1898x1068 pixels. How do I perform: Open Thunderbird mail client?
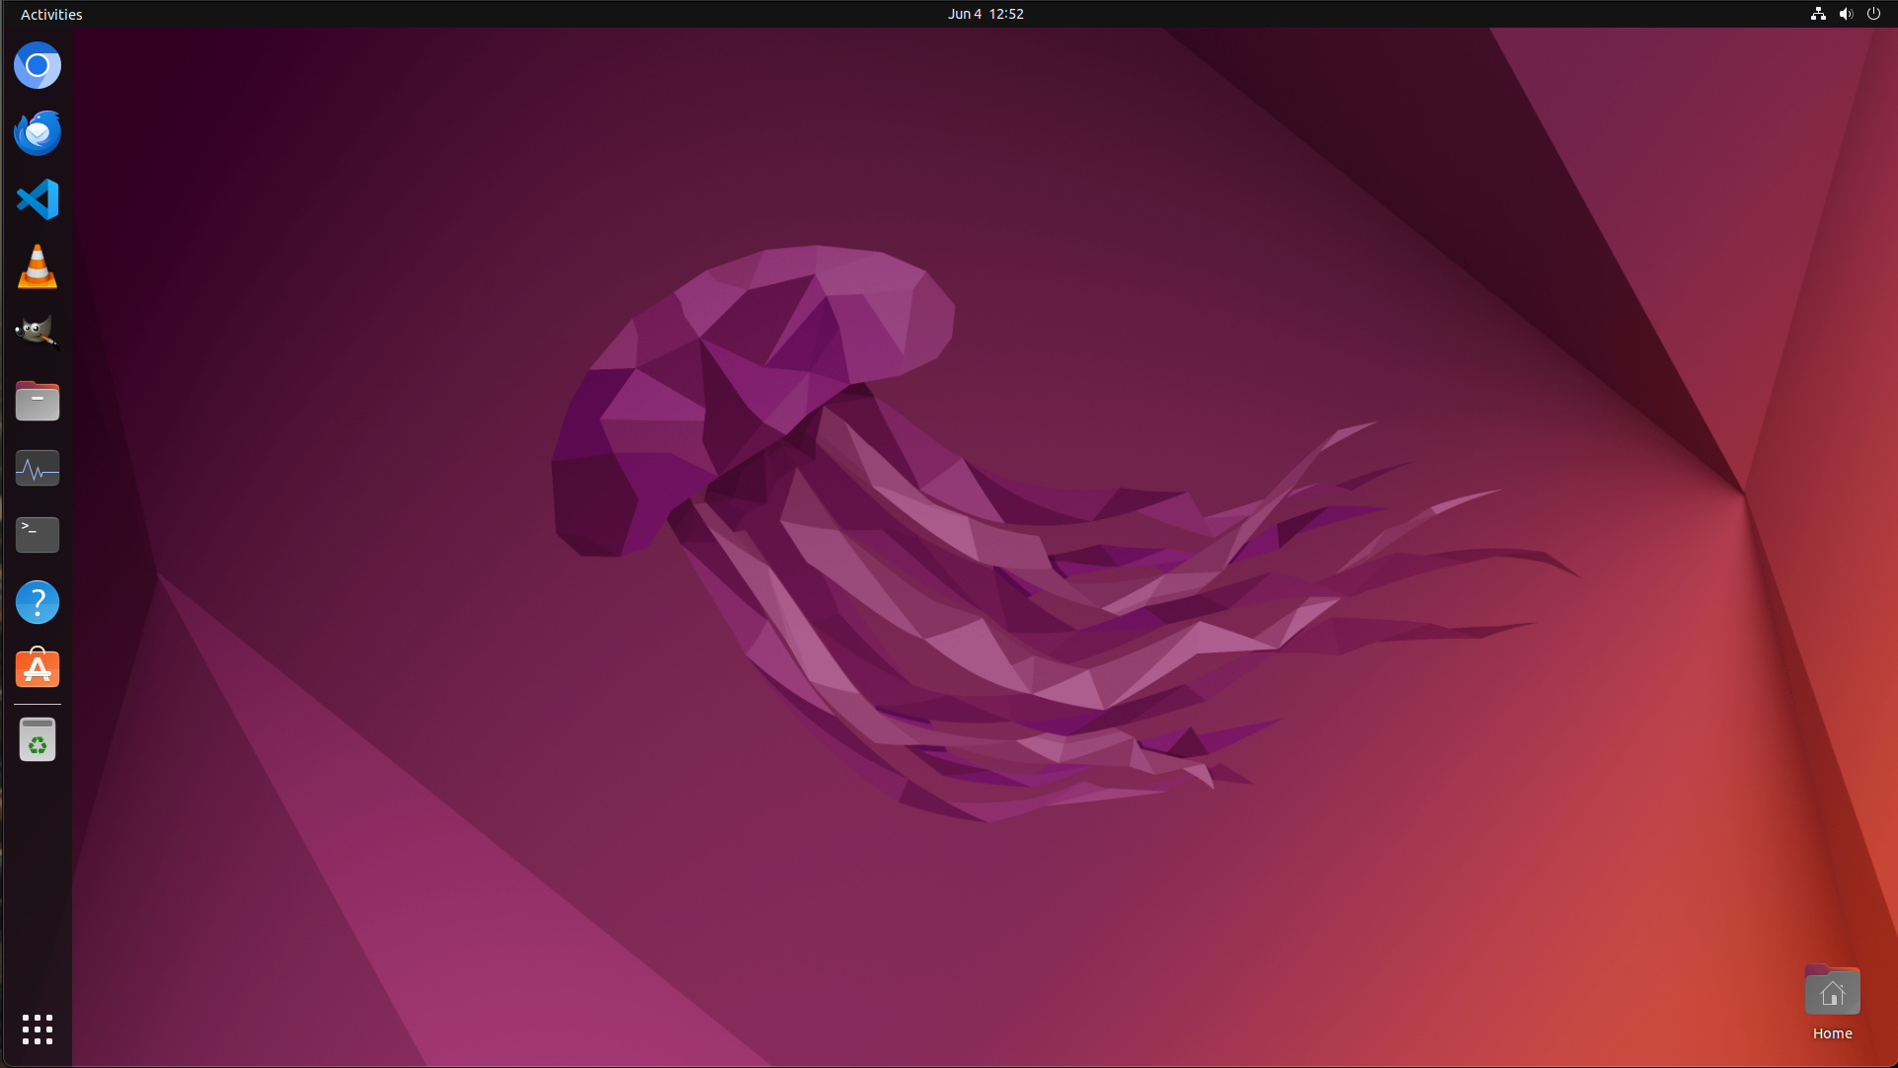[37, 132]
